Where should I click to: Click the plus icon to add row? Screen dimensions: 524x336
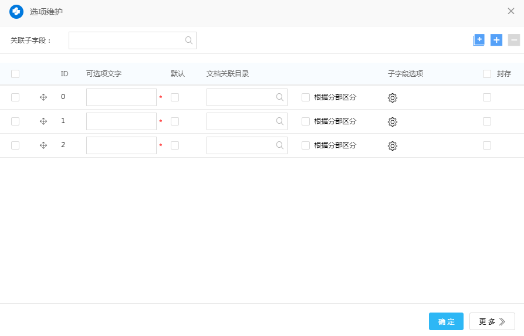pyautogui.click(x=496, y=40)
